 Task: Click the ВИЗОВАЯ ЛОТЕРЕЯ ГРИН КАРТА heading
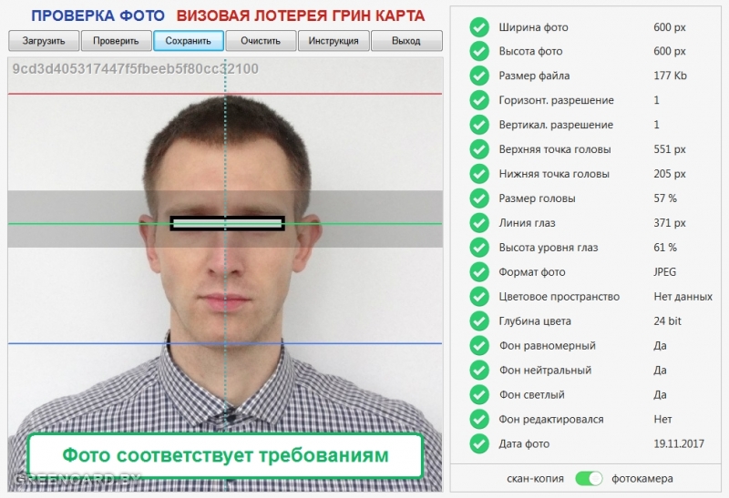(x=301, y=15)
